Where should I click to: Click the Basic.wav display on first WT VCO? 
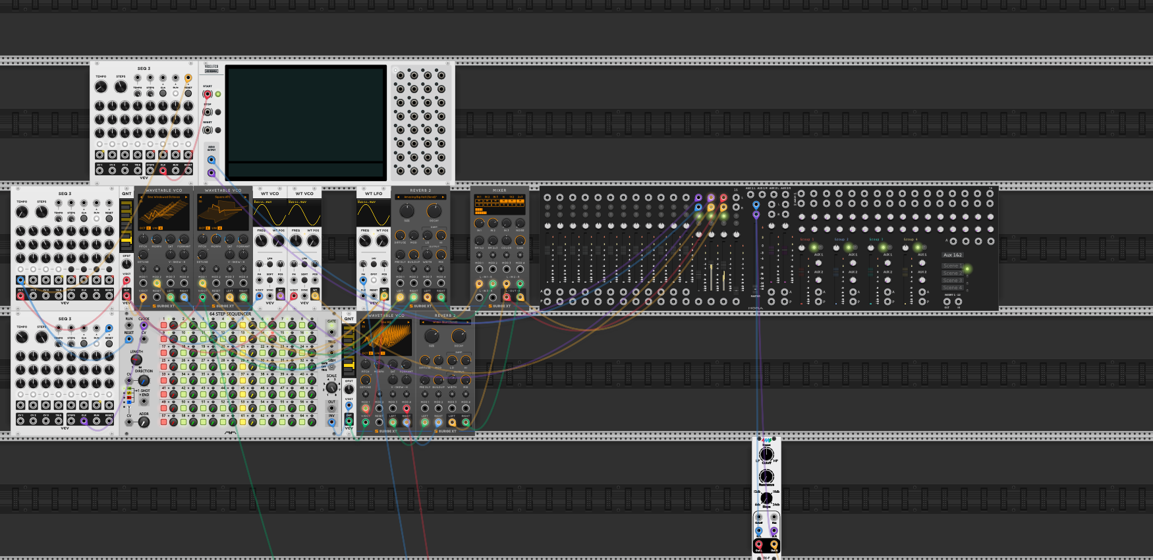270,213
